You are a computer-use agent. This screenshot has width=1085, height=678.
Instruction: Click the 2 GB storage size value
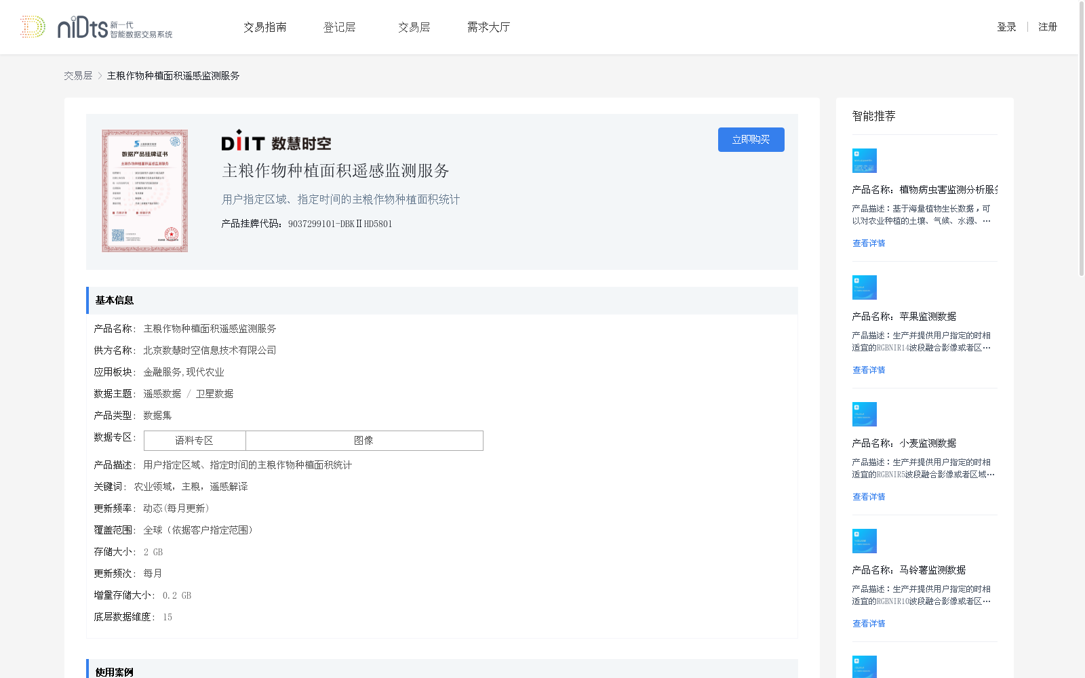[153, 552]
